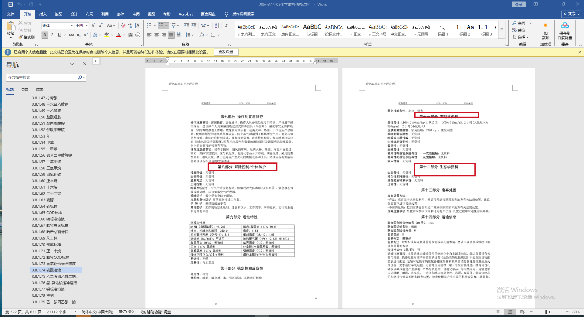Click the navigation document search box
This screenshot has width=584, height=317.
[x=46, y=77]
